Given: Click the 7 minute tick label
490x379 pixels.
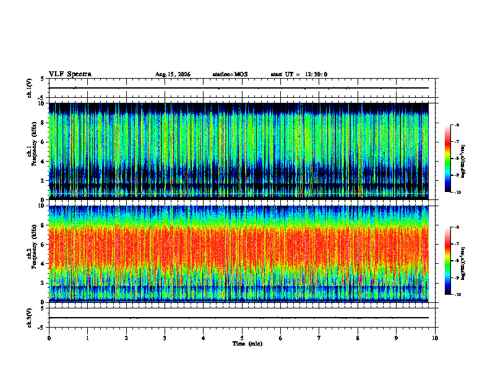Looking at the screenshot, I should (x=319, y=338).
